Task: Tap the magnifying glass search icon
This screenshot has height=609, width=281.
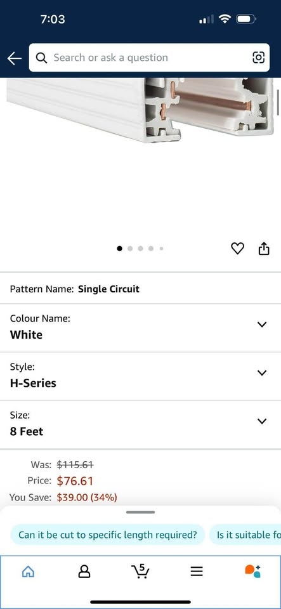Action: 41,58
